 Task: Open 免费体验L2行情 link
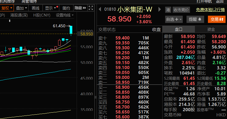point(210,10)
